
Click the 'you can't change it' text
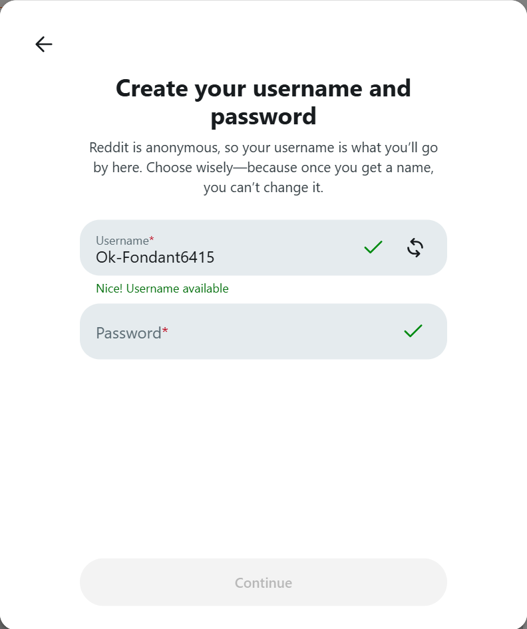click(263, 188)
